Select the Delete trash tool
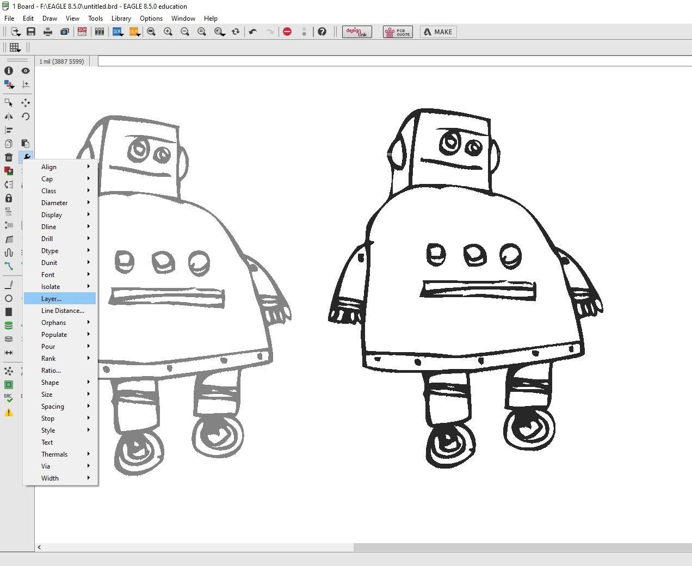This screenshot has height=566, width=692. point(9,157)
